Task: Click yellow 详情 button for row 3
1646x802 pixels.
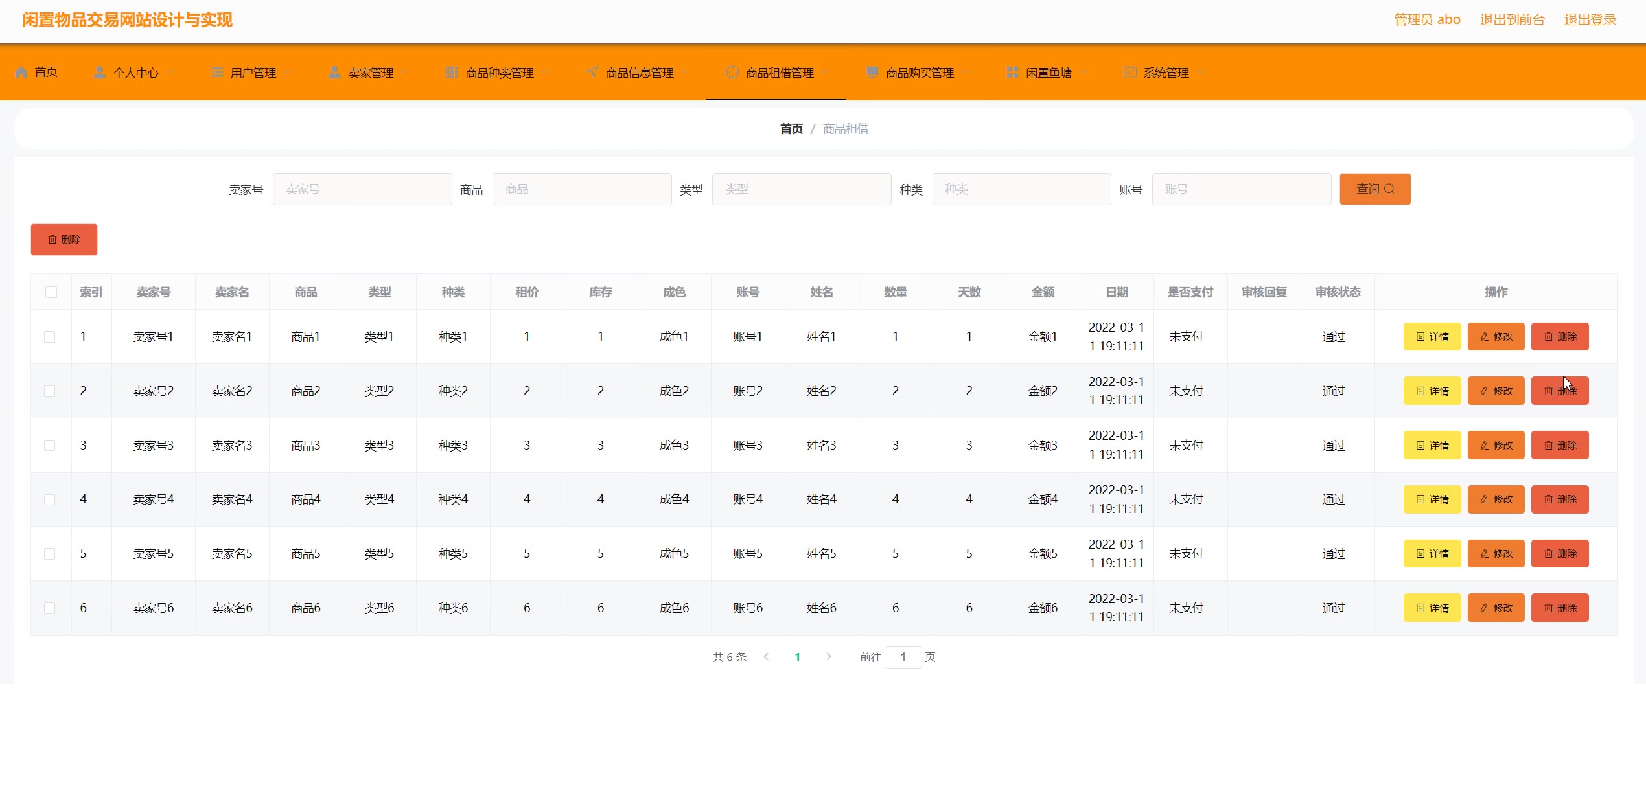Action: point(1432,445)
